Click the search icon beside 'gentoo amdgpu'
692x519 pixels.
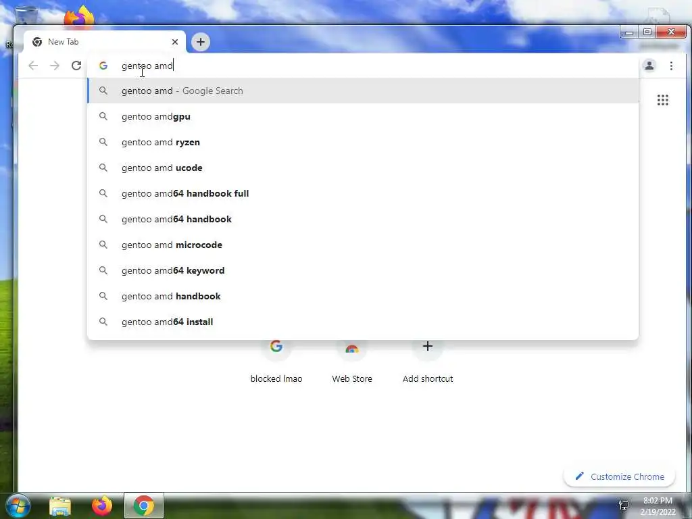point(103,116)
